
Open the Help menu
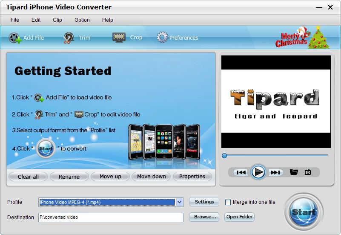click(x=107, y=20)
